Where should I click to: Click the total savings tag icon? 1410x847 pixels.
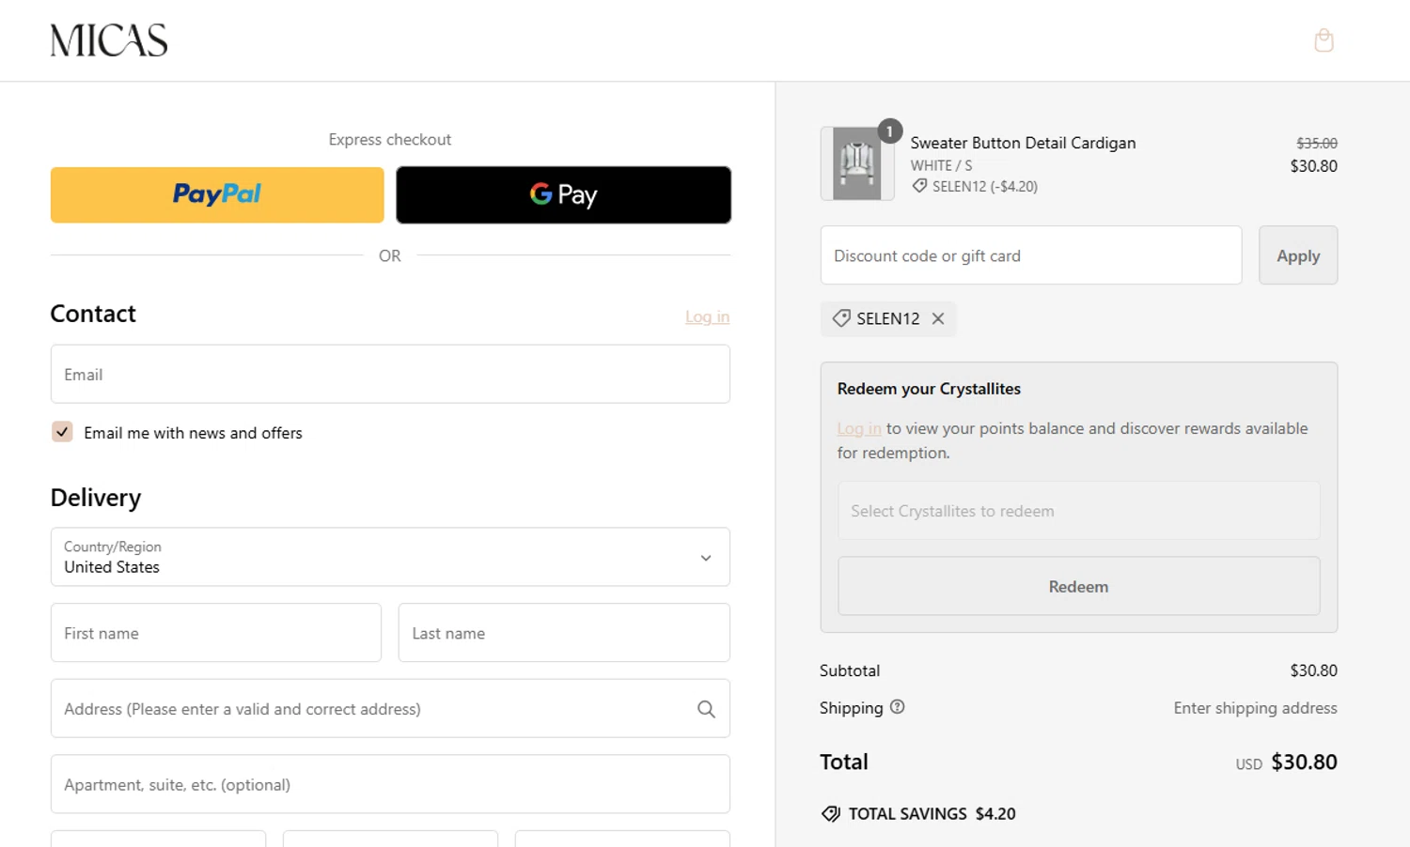click(831, 814)
